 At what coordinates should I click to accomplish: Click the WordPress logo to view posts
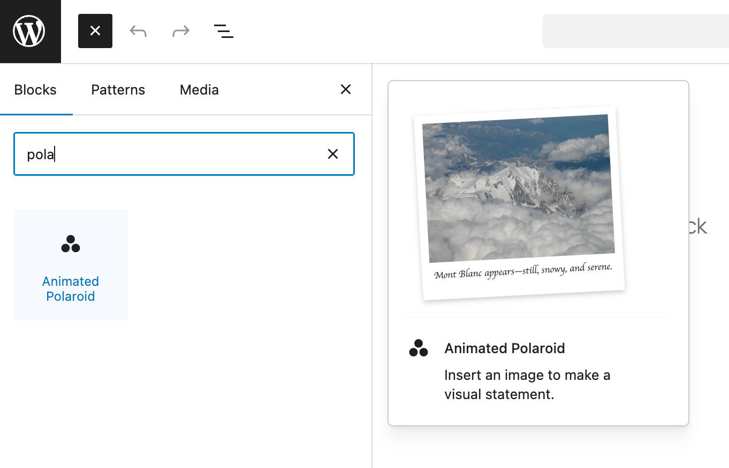coord(30,31)
